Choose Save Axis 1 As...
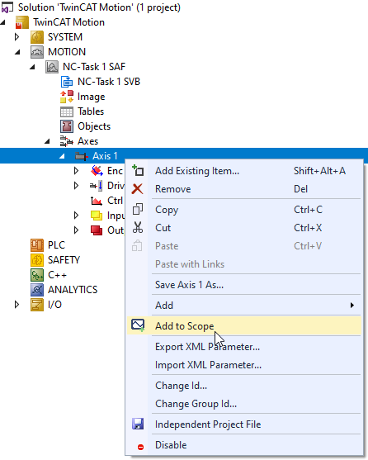The image size is (368, 460). (x=244, y=285)
